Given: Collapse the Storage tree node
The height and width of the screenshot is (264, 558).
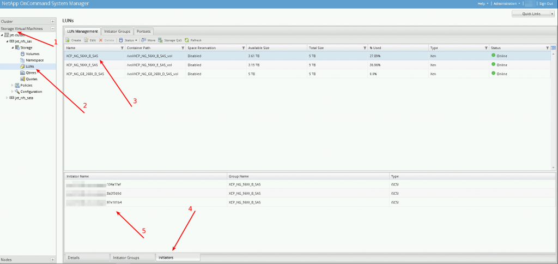Looking at the screenshot, I should tap(13, 47).
